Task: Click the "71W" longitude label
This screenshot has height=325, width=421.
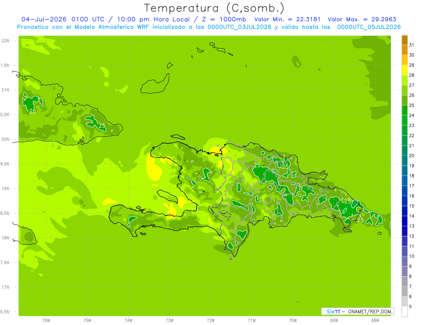Action: click(x=252, y=320)
